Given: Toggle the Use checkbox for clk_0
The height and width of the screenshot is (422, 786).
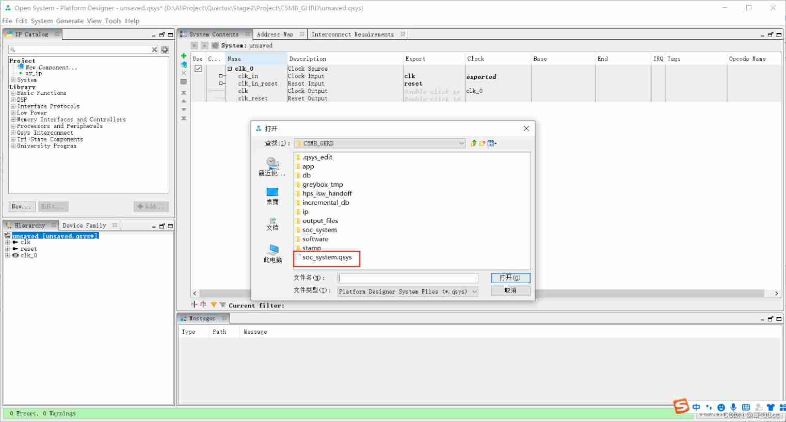Looking at the screenshot, I should pyautogui.click(x=198, y=69).
